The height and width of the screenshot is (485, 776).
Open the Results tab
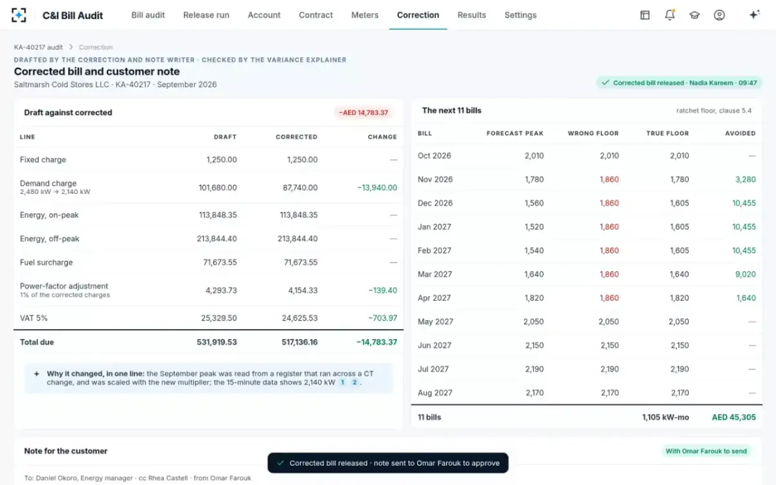pyautogui.click(x=471, y=15)
